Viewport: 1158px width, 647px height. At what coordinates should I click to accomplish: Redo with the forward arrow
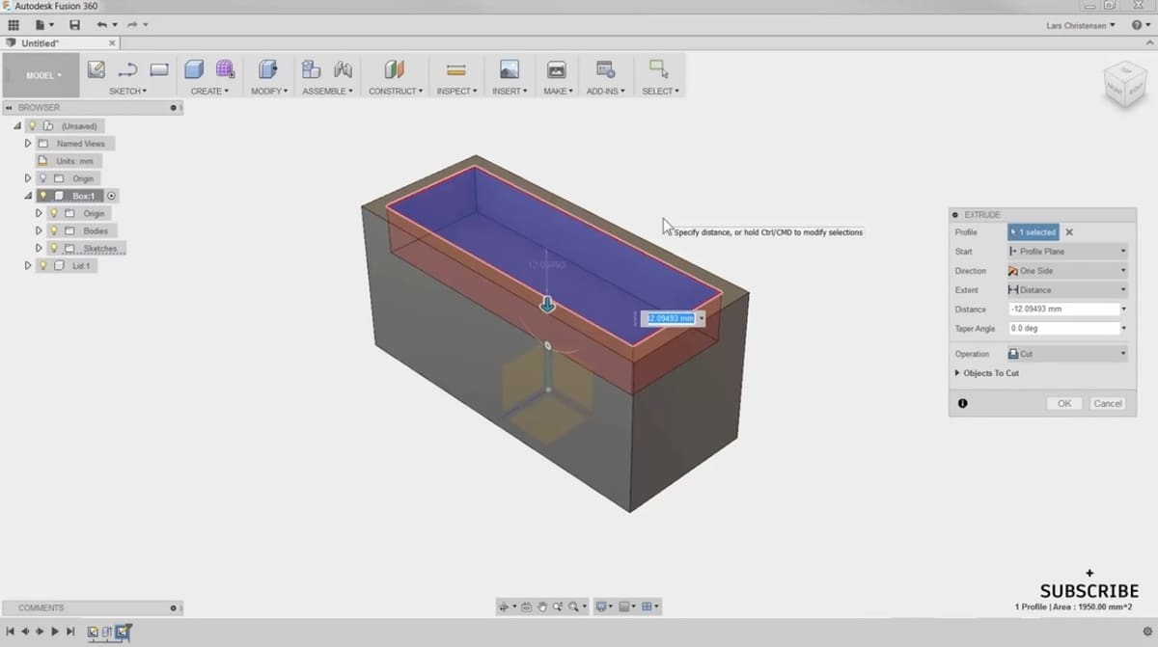coord(132,24)
